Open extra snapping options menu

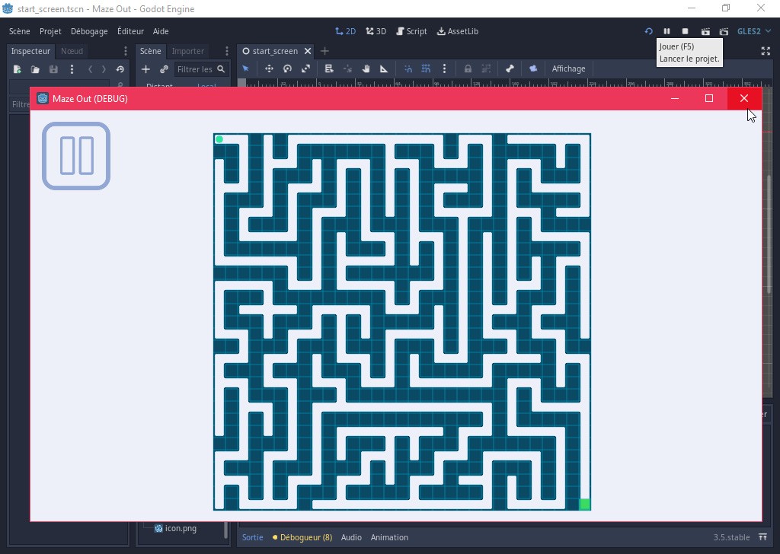[x=444, y=68]
